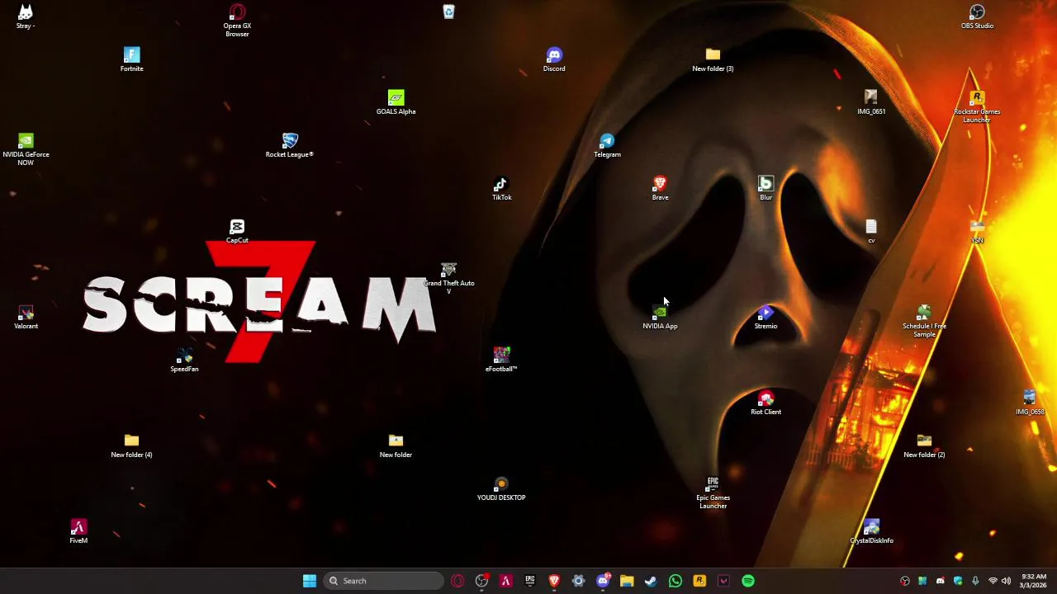Open Epic Games from the taskbar
The height and width of the screenshot is (594, 1057).
530,581
